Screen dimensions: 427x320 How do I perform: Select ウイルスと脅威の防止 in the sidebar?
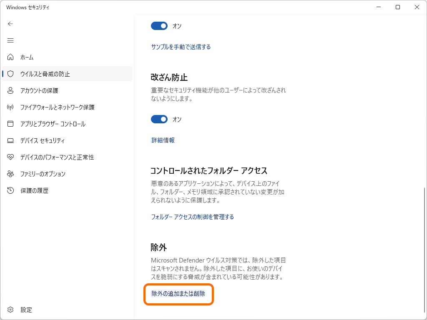click(67, 74)
